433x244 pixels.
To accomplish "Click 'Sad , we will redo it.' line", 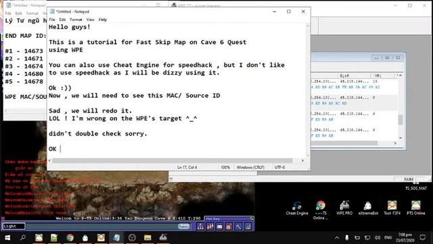I will 90,110.
